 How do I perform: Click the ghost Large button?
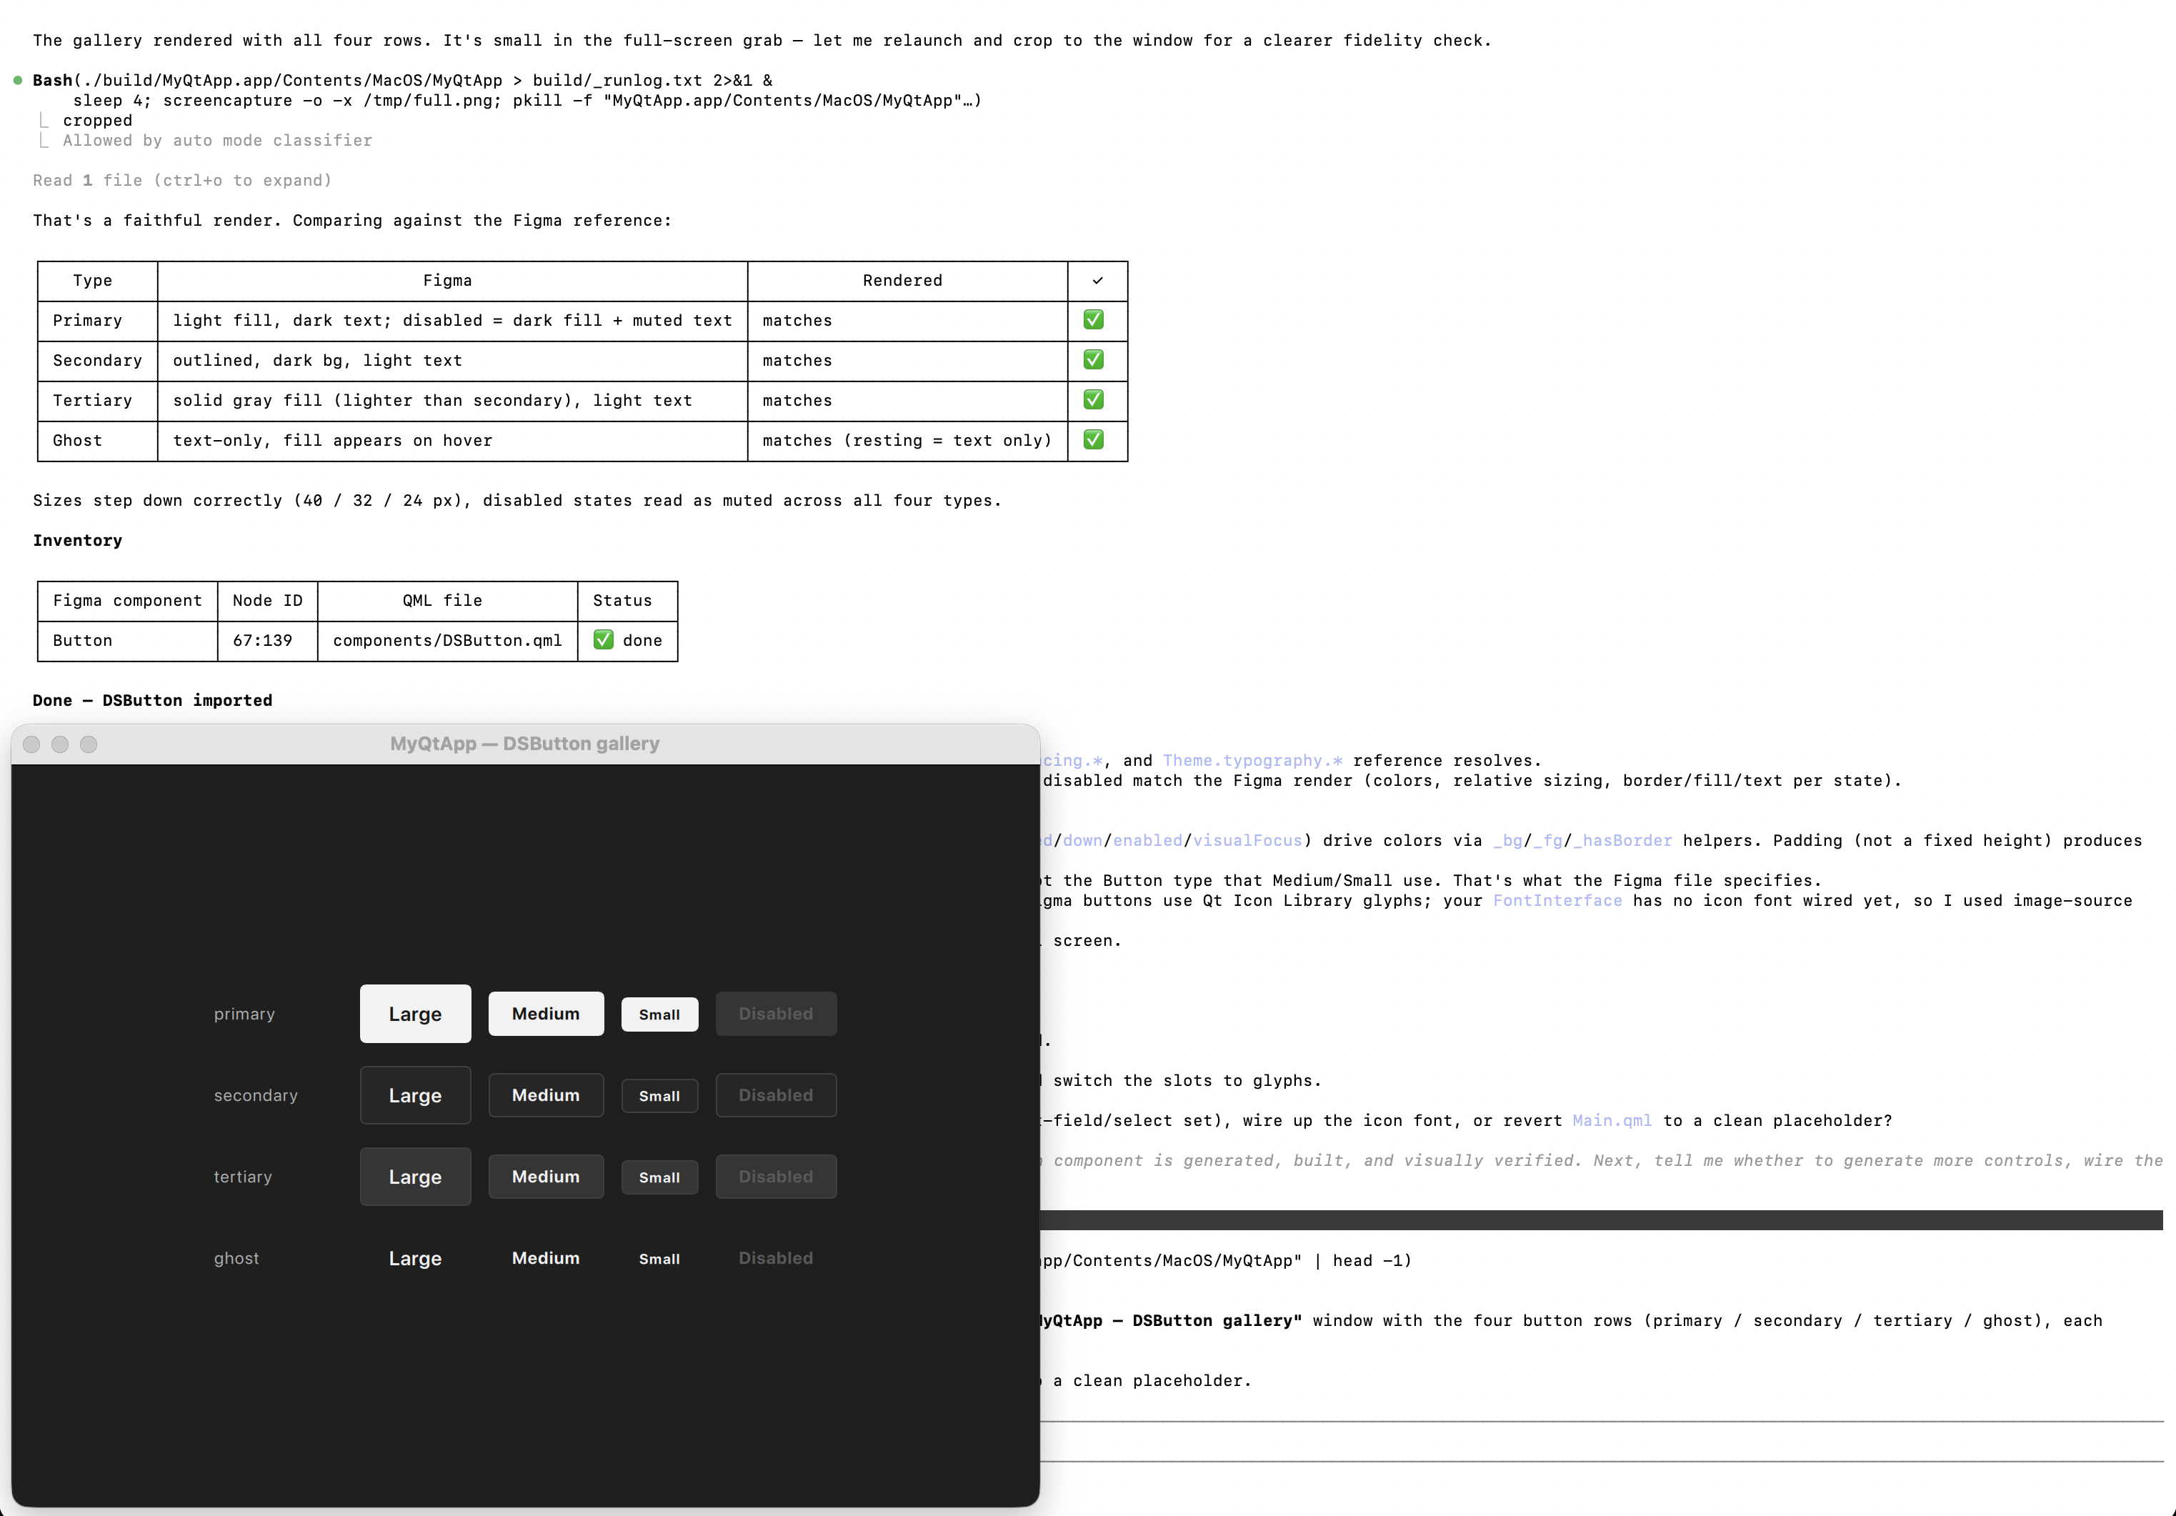pyautogui.click(x=415, y=1258)
